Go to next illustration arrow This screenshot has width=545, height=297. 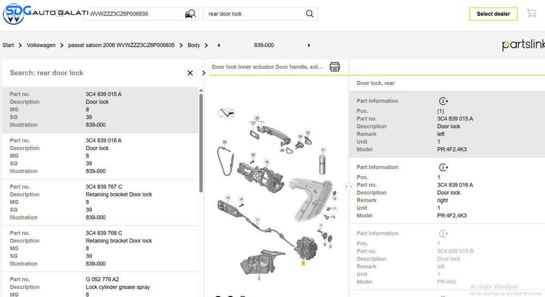pyautogui.click(x=308, y=45)
